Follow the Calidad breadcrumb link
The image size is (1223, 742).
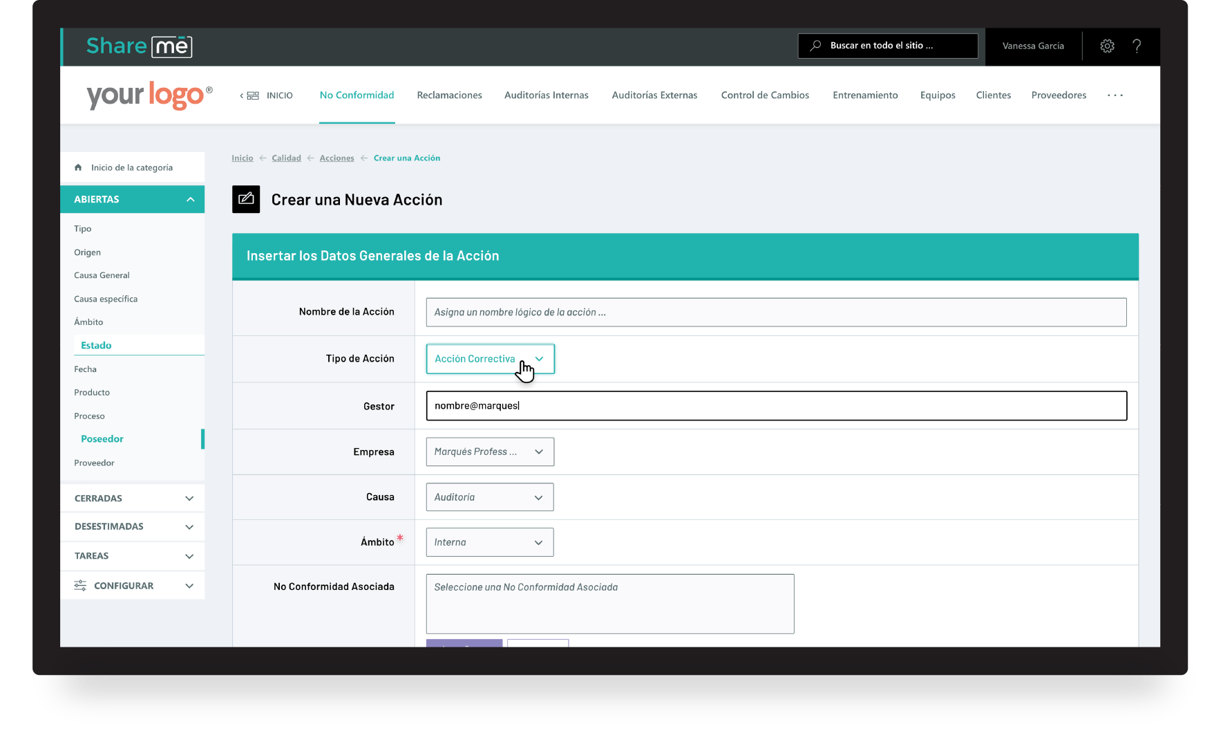coord(286,158)
